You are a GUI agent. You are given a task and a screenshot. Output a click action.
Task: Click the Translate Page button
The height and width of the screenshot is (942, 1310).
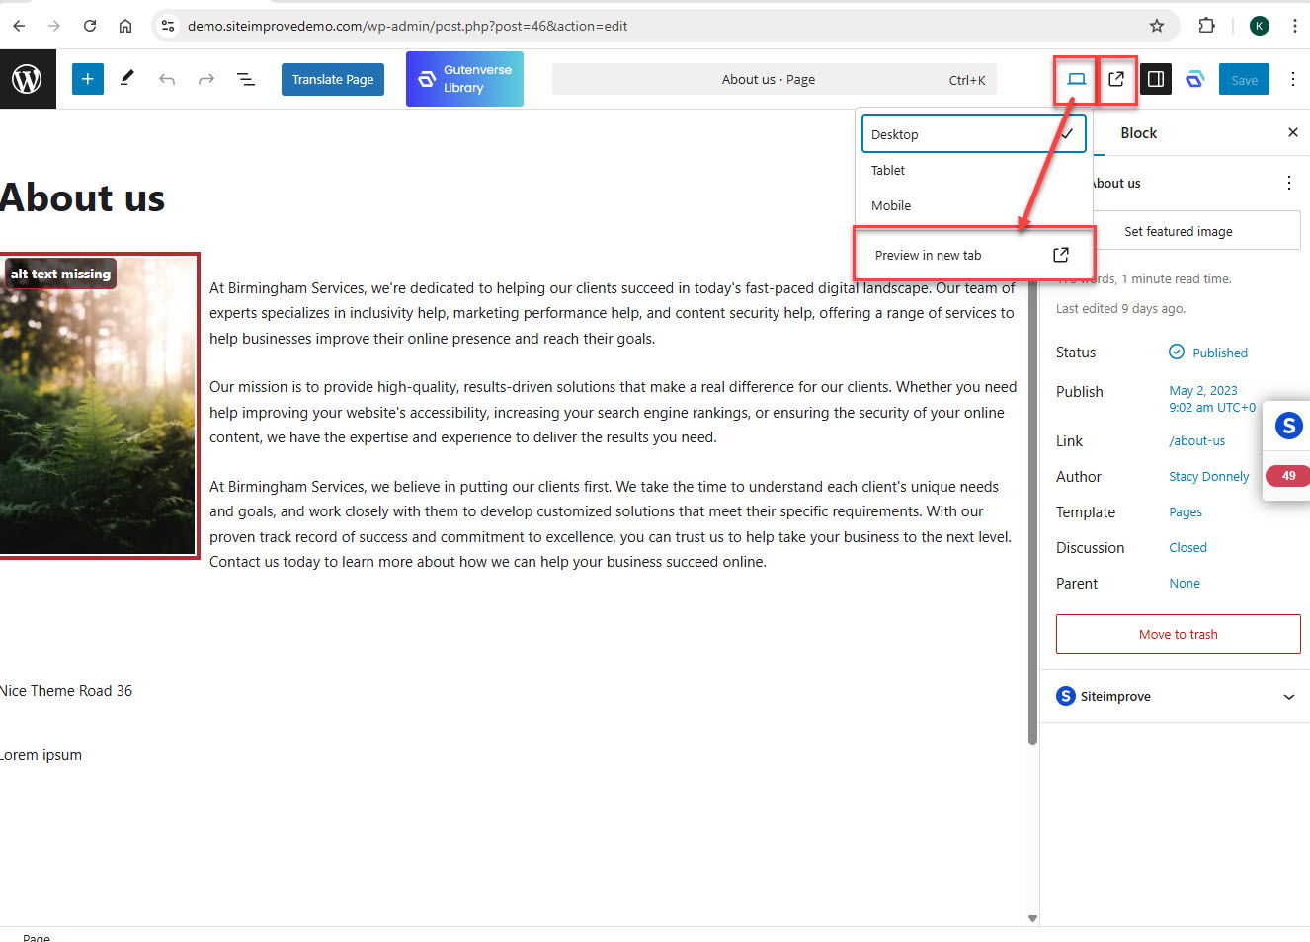coord(333,79)
